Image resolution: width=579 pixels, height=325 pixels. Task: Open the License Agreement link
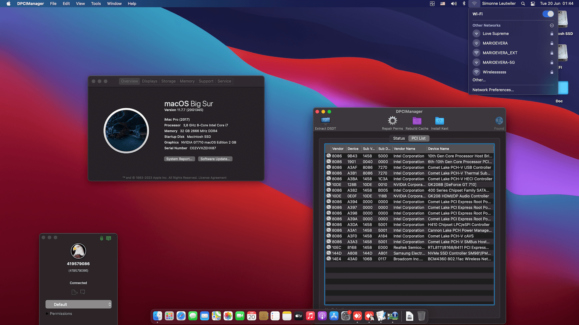212,178
